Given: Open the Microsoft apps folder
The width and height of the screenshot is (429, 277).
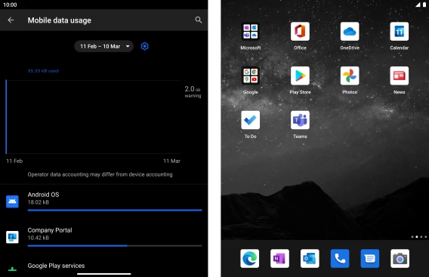Looking at the screenshot, I should pyautogui.click(x=250, y=32).
